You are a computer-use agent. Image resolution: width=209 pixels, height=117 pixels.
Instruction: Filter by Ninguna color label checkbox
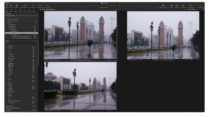[9, 60]
